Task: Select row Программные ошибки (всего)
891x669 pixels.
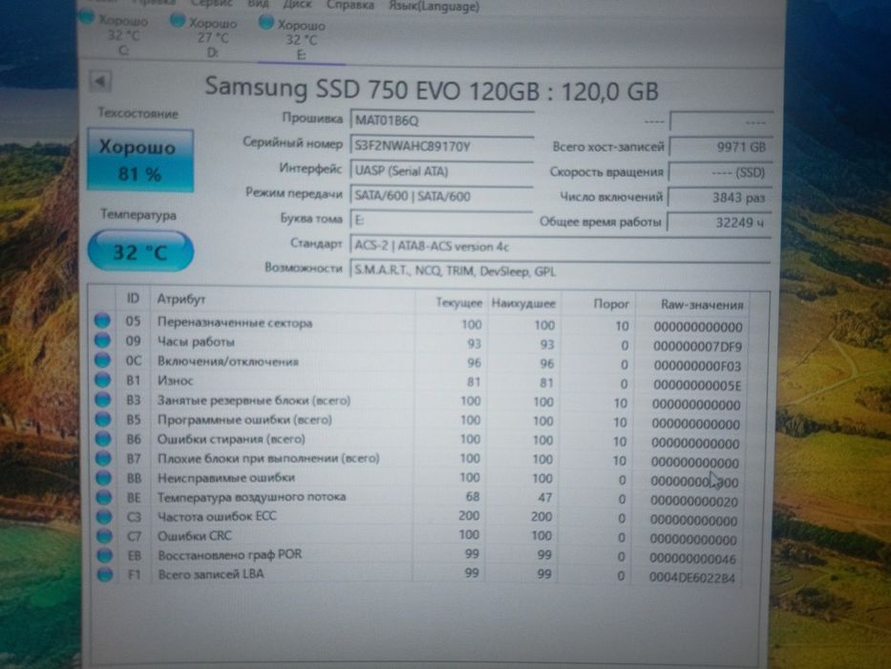Action: click(x=419, y=421)
